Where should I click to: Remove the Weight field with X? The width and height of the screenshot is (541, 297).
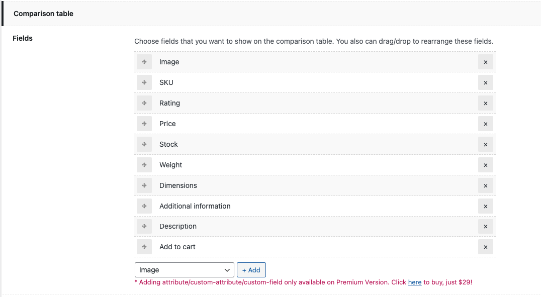486,165
